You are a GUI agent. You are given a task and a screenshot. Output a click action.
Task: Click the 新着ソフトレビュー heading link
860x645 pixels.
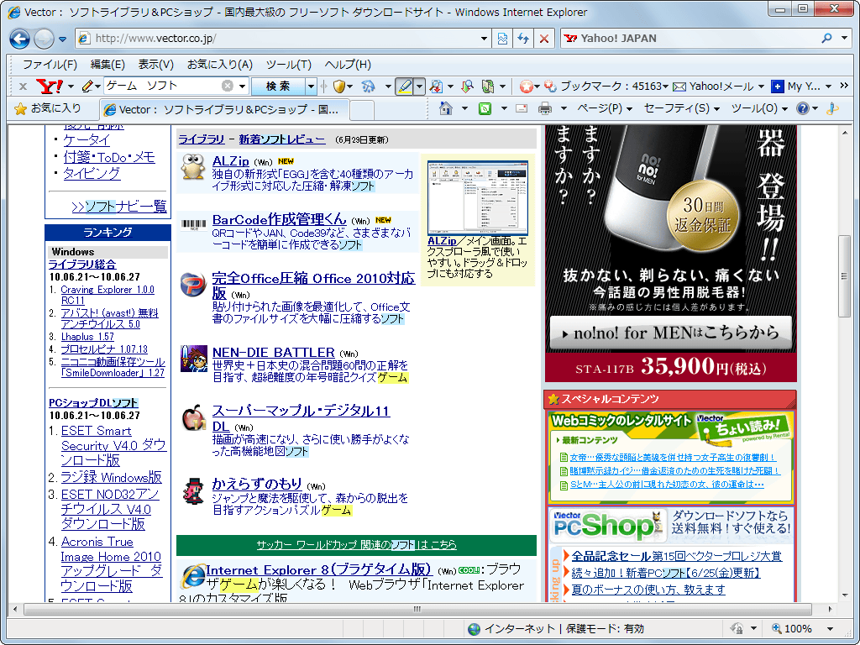coord(282,139)
